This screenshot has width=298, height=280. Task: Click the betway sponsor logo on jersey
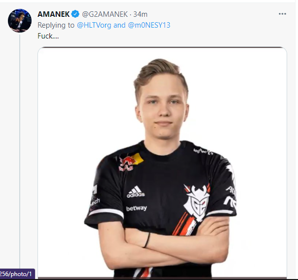point(137,208)
